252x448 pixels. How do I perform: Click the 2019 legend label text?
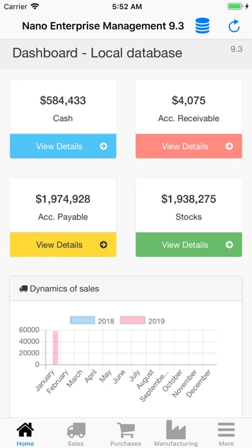(x=156, y=321)
